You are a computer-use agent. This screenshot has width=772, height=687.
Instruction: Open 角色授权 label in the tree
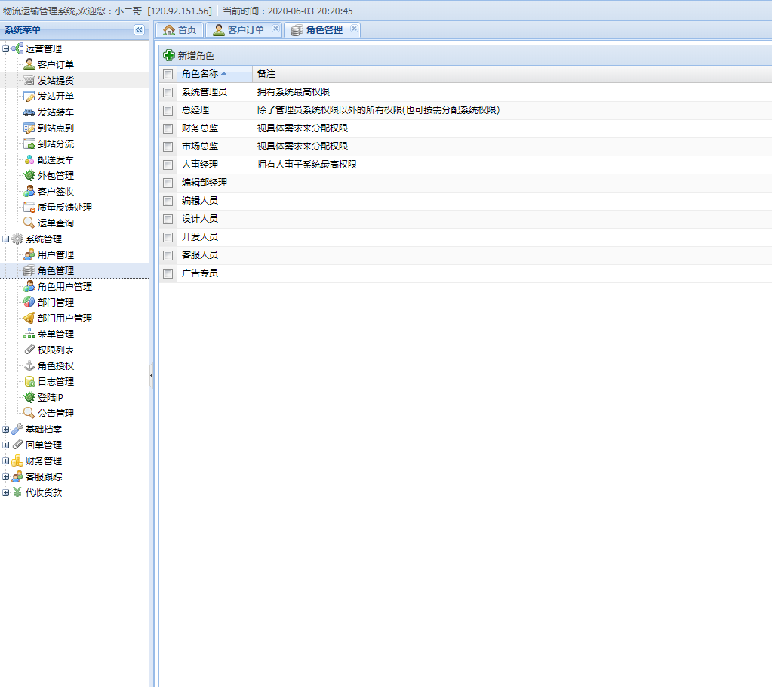coord(56,366)
